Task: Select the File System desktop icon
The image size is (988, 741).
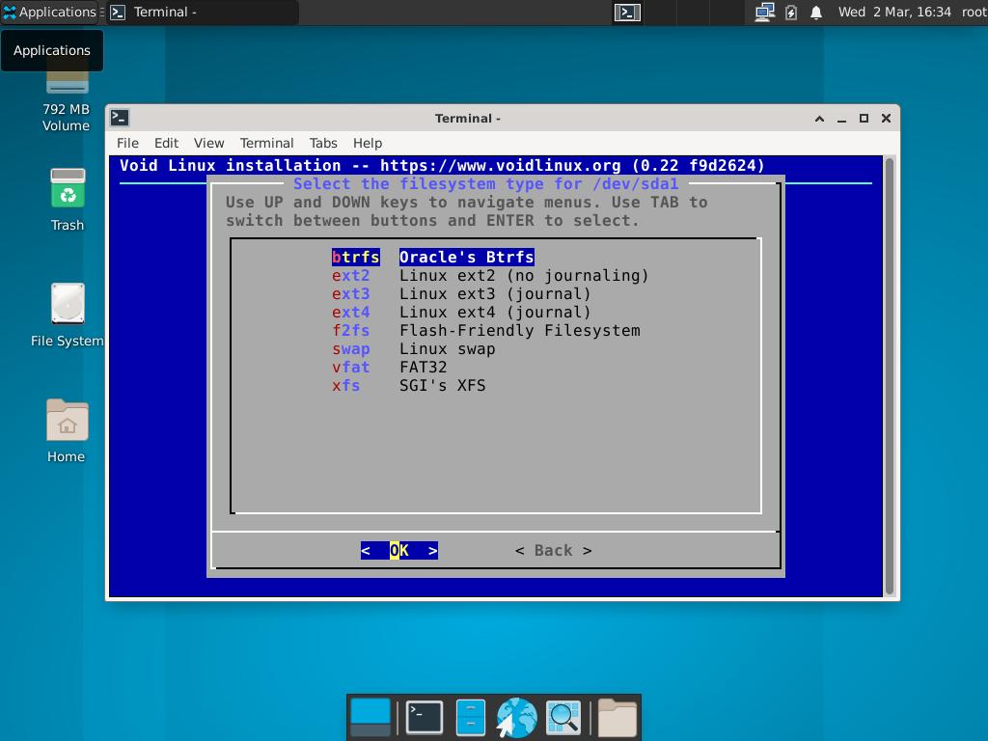Action: (x=68, y=316)
